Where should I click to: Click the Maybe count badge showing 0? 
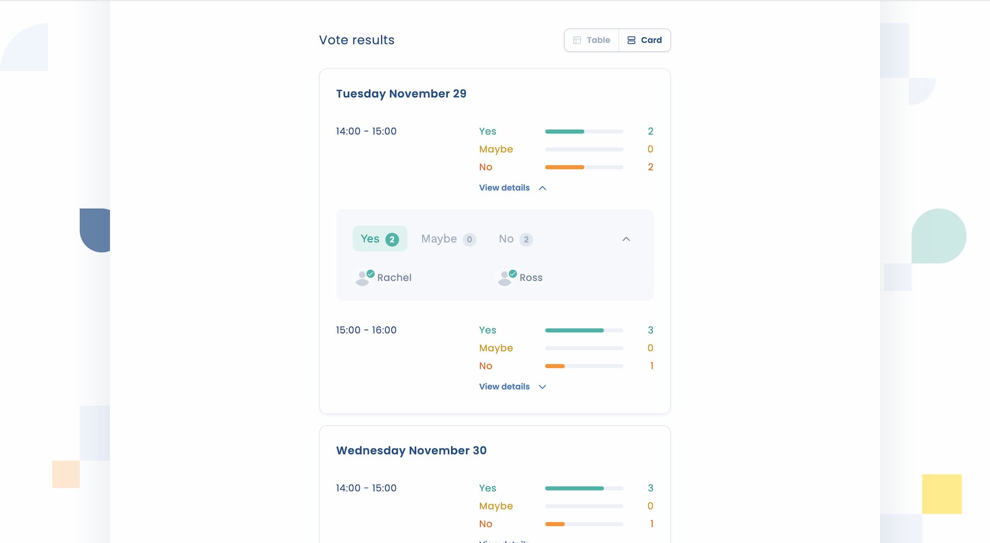[x=469, y=239]
